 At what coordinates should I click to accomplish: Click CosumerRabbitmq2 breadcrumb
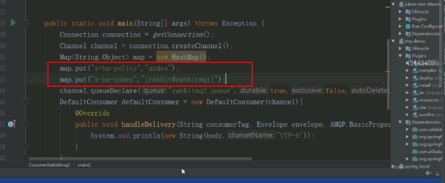point(49,165)
